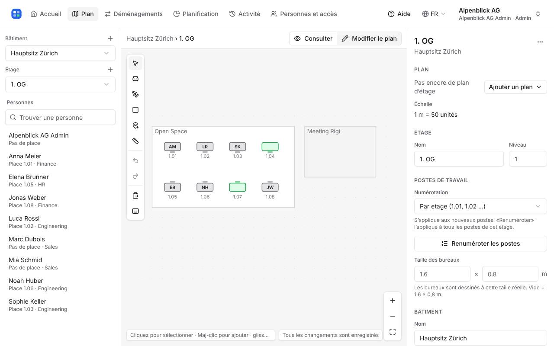Select the Meeting Rigi room
The image size is (554, 346).
tap(340, 152)
